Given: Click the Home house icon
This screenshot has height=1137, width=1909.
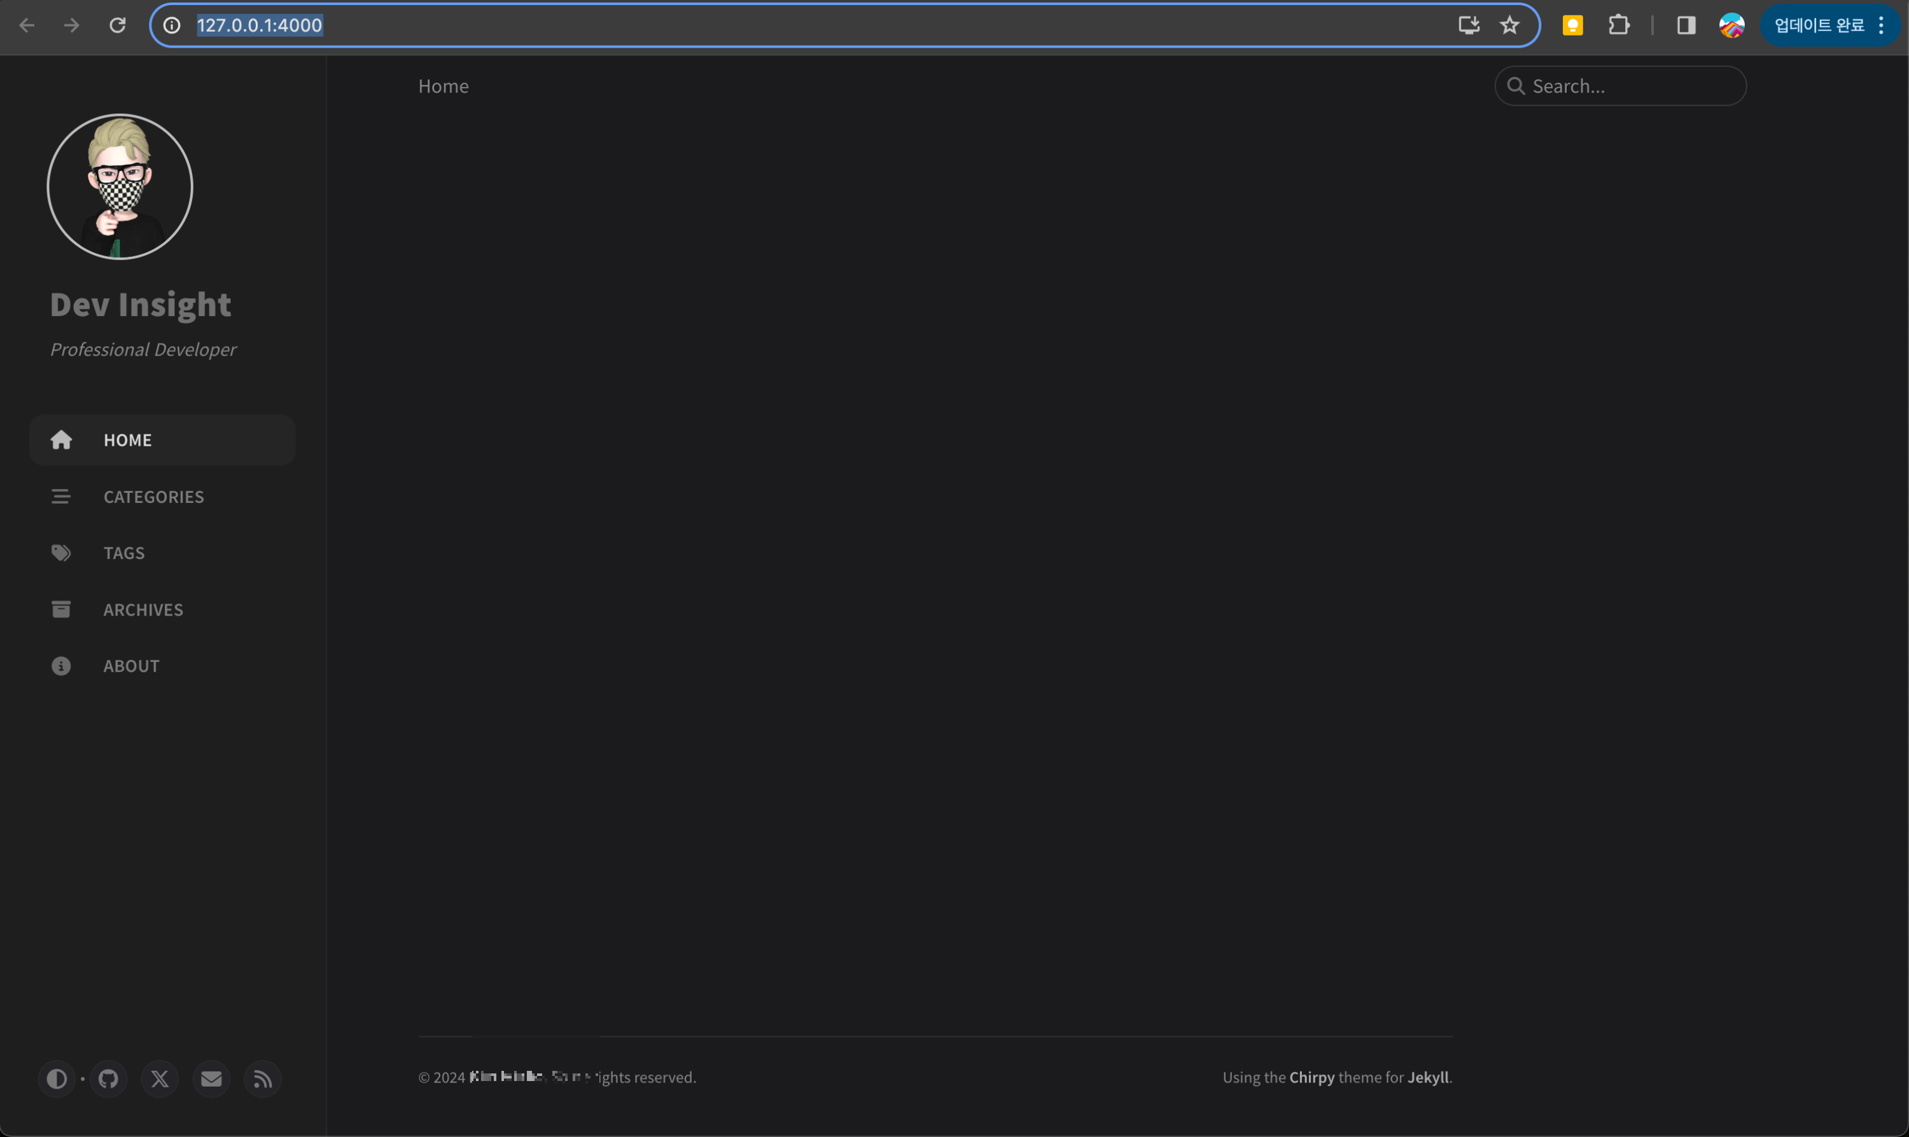Looking at the screenshot, I should pyautogui.click(x=61, y=440).
